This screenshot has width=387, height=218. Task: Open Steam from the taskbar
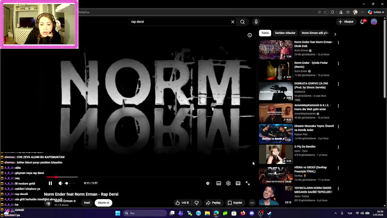coord(269,213)
